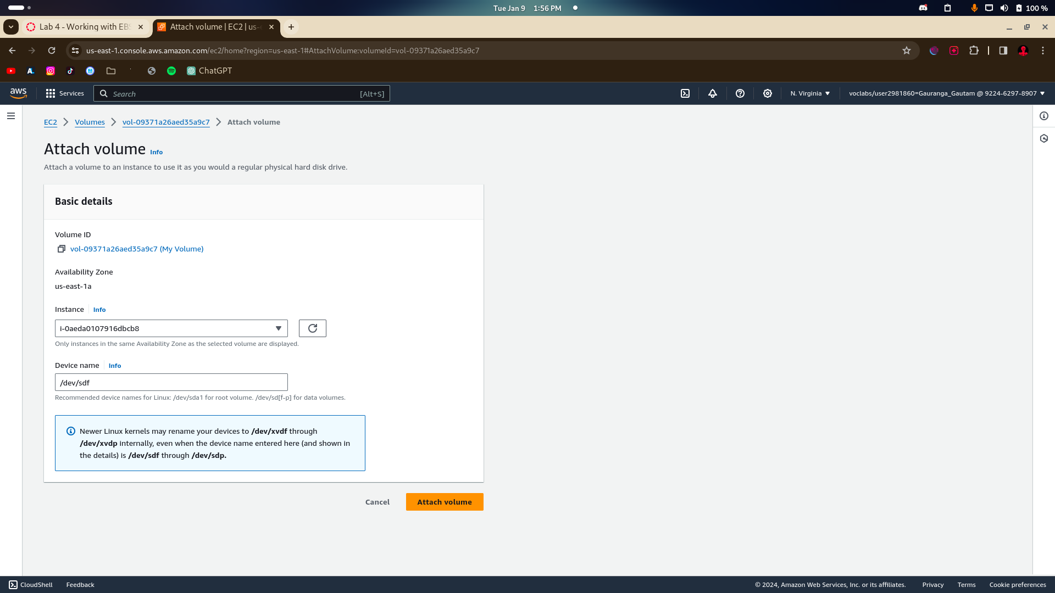
Task: Switch to the Lab 4 browser tab
Action: [x=84, y=27]
